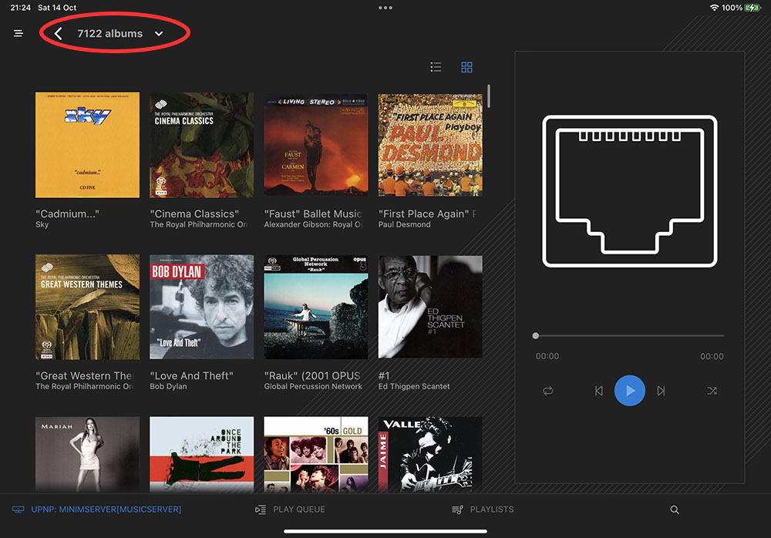Select the "Cinema Classics" album title

194,214
